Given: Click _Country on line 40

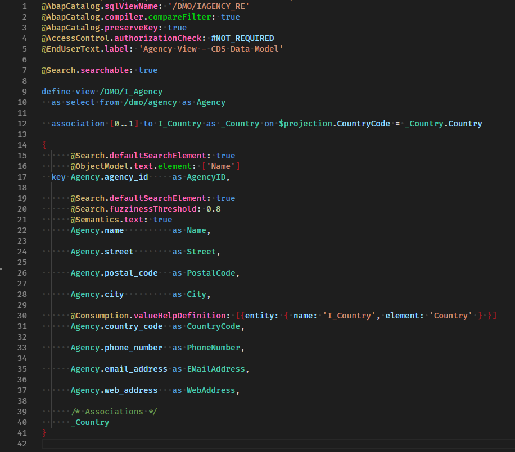Looking at the screenshot, I should [x=90, y=422].
